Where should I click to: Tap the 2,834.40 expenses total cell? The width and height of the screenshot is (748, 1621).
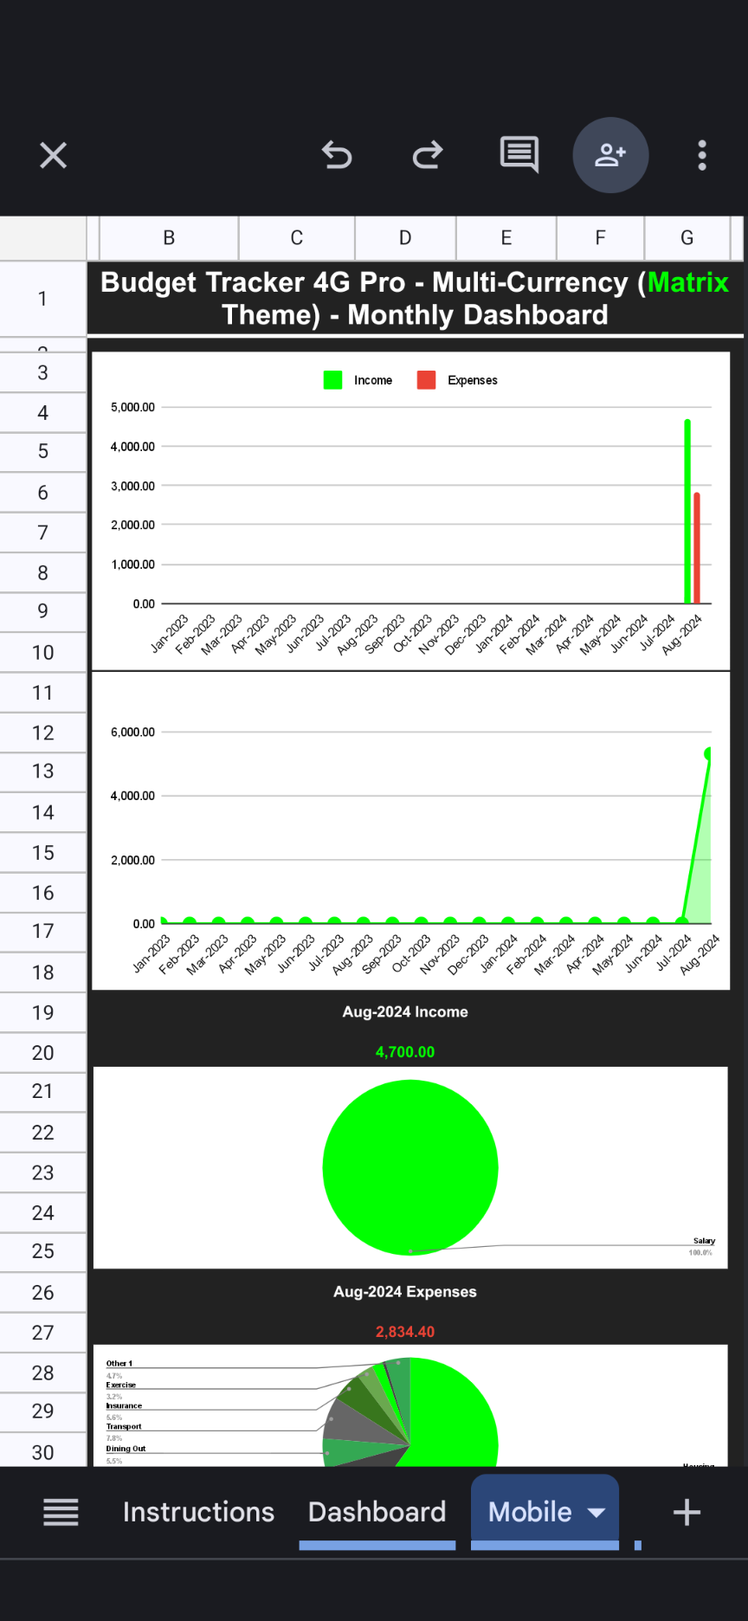(405, 1332)
